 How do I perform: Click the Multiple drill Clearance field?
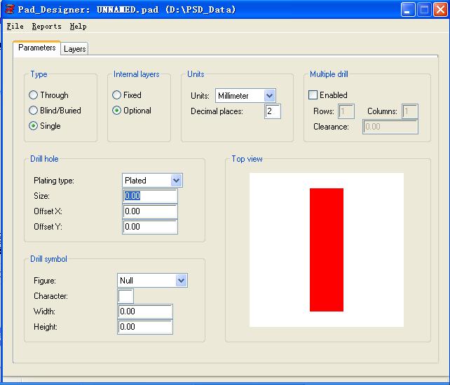coord(390,127)
